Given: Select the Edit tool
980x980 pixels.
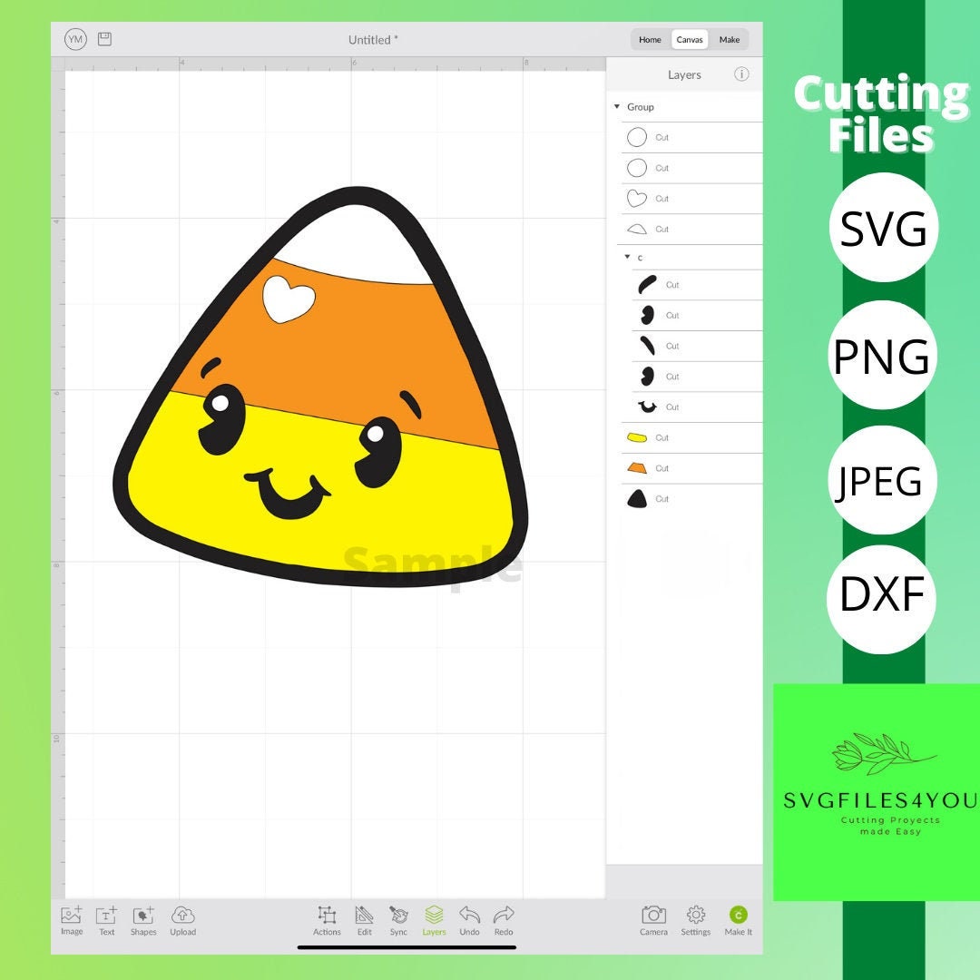Looking at the screenshot, I should 364,919.
